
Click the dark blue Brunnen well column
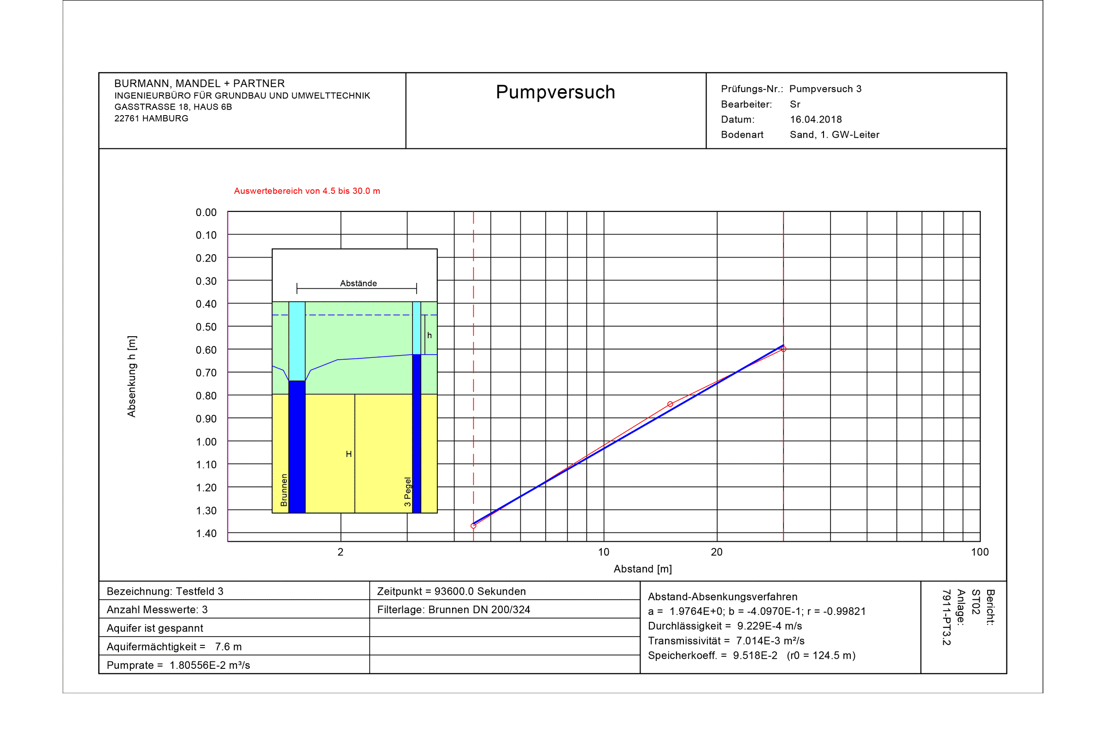click(x=297, y=446)
